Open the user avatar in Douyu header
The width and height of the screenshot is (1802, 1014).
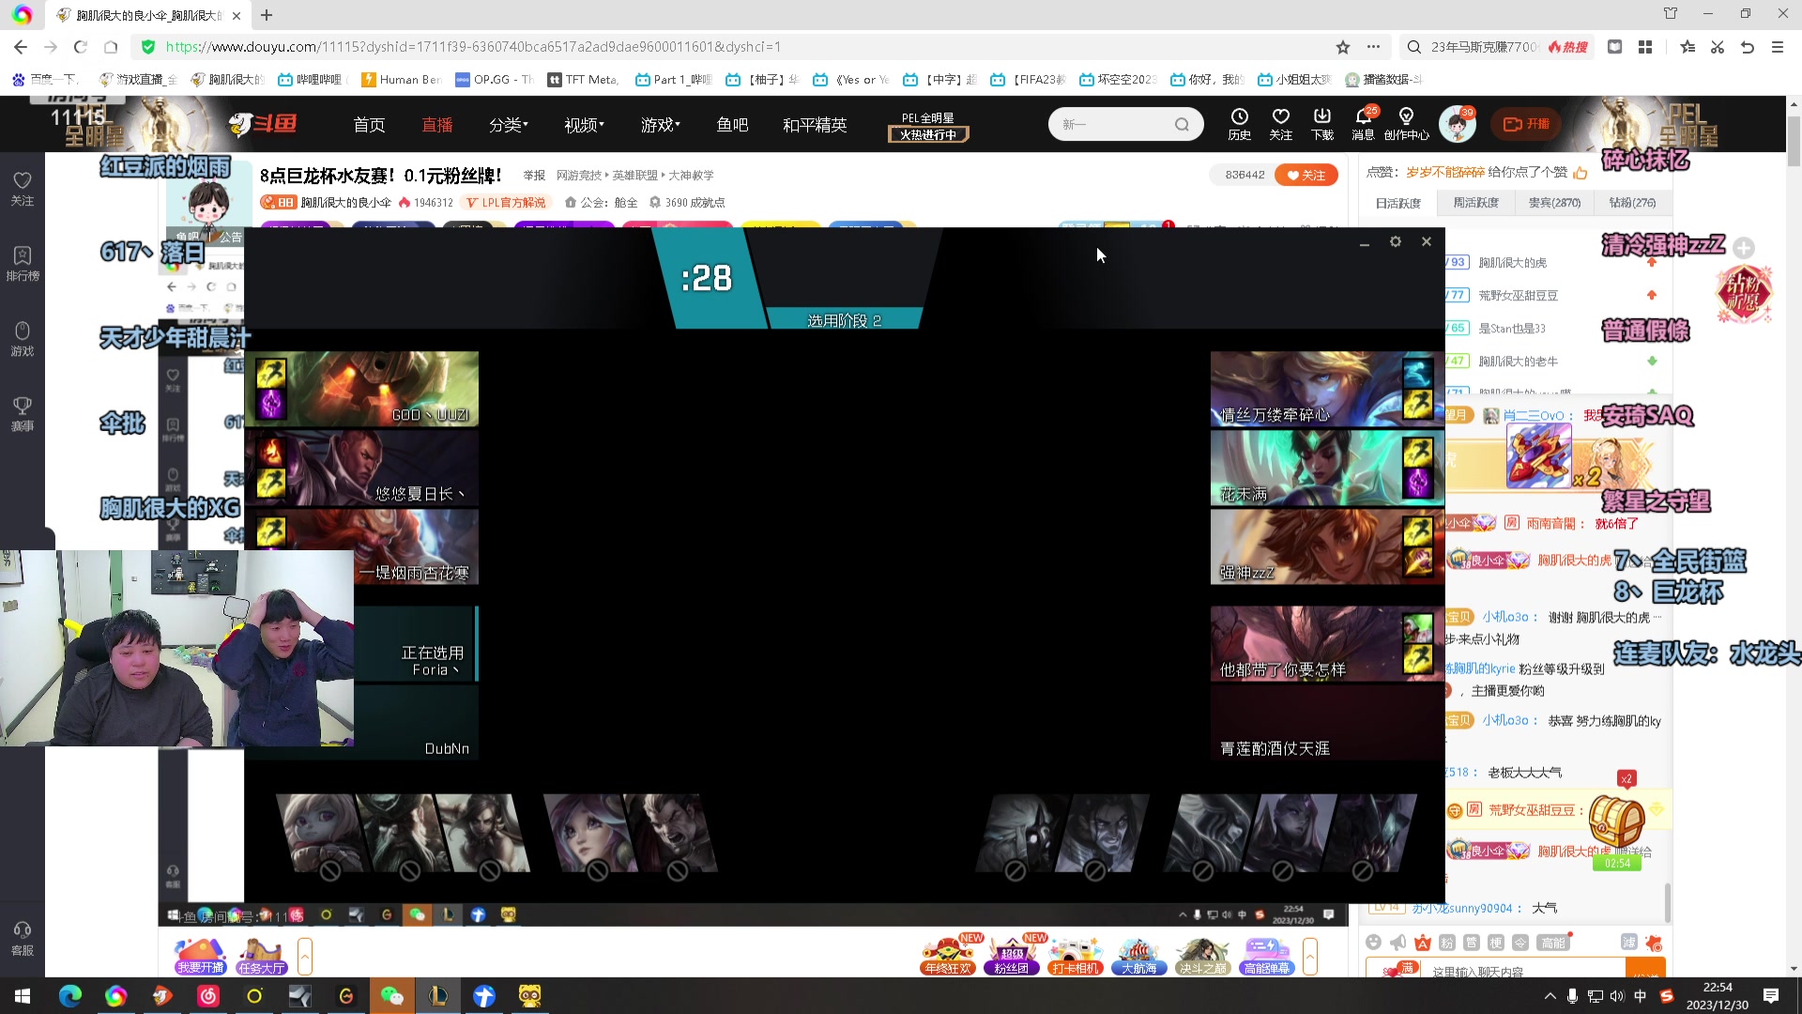pos(1457,124)
